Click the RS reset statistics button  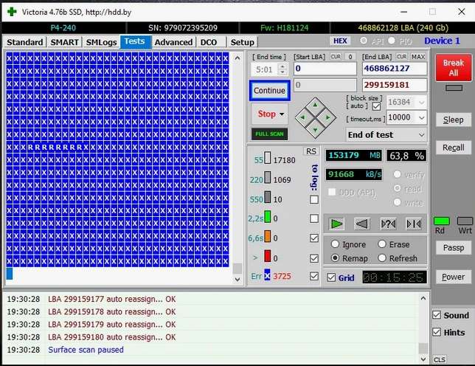(311, 151)
